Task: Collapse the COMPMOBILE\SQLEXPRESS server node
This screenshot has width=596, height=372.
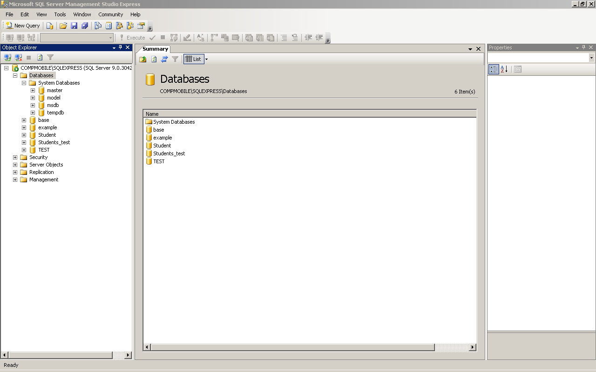Action: click(x=6, y=68)
